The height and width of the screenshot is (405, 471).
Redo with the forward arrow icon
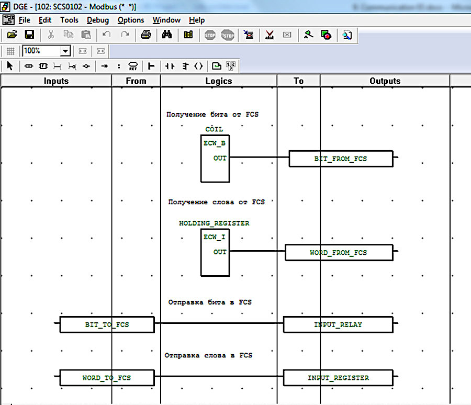click(x=125, y=35)
